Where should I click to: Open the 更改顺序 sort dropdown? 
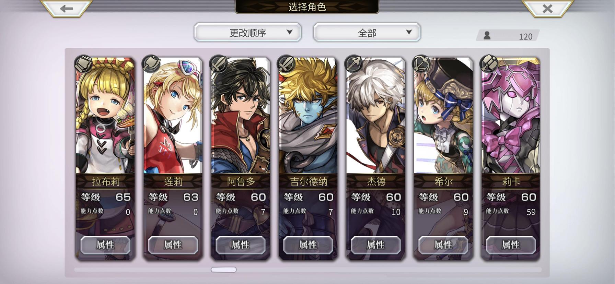pos(248,33)
